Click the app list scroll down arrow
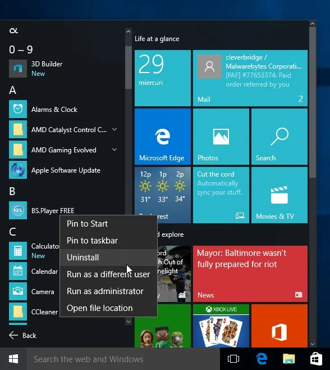 129,322
